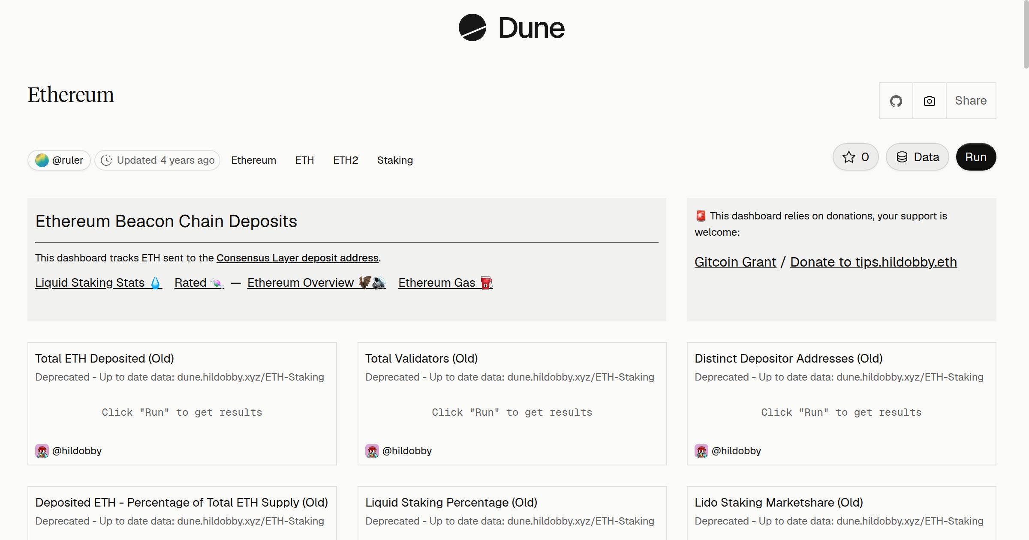Select the ETH2 tag
This screenshot has height=540, width=1029.
coord(346,160)
